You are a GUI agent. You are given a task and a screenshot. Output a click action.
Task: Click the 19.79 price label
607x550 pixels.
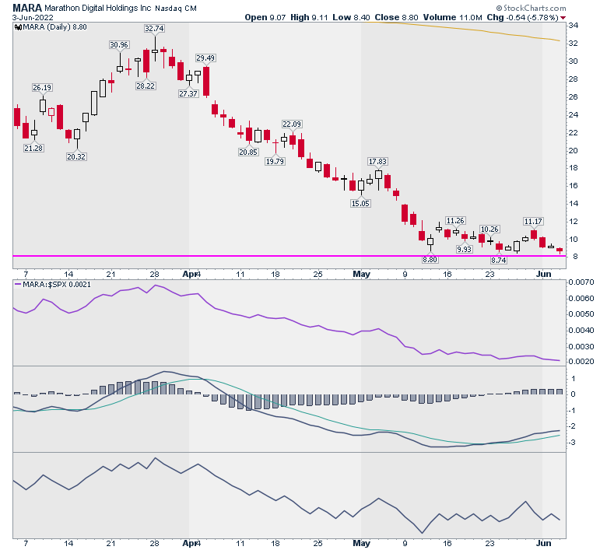click(x=275, y=161)
